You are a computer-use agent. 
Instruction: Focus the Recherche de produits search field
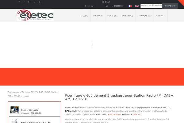[x=151, y=6]
